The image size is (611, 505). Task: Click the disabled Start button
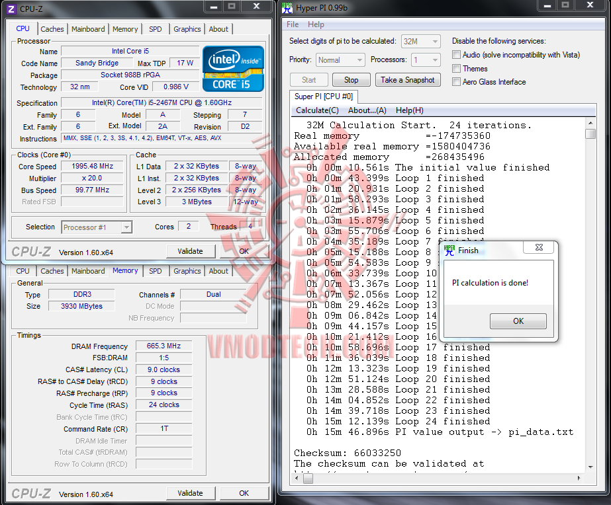[x=308, y=80]
